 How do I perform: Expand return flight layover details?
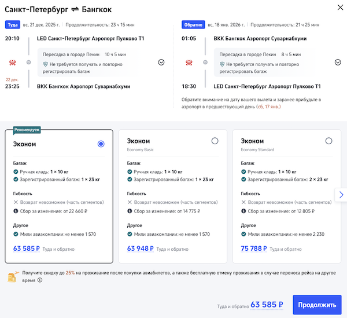[338, 63]
